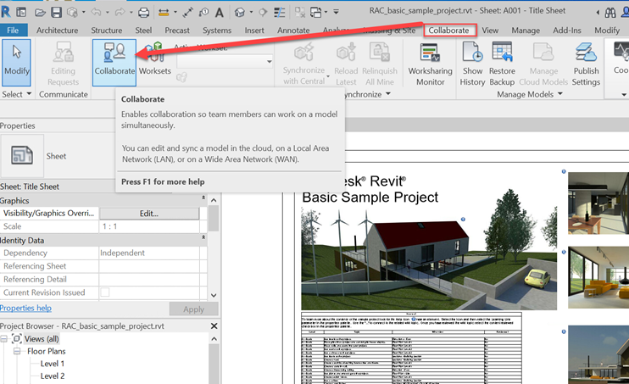Collapse the Graphics properties group
The width and height of the screenshot is (629, 384).
coord(203,198)
